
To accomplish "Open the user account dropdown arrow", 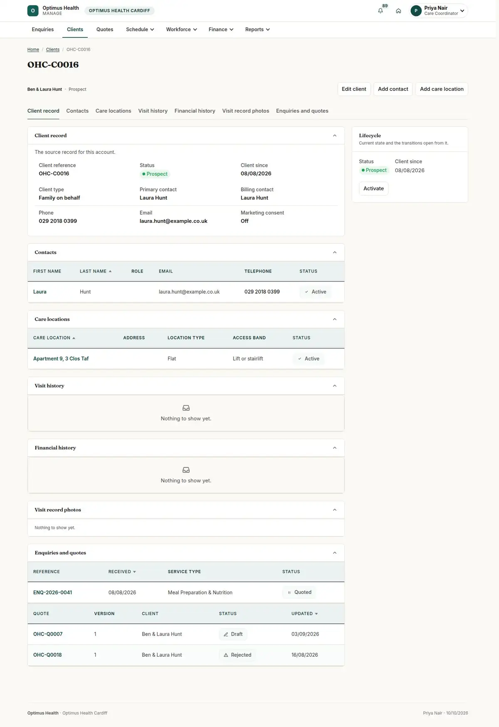I will tap(462, 11).
